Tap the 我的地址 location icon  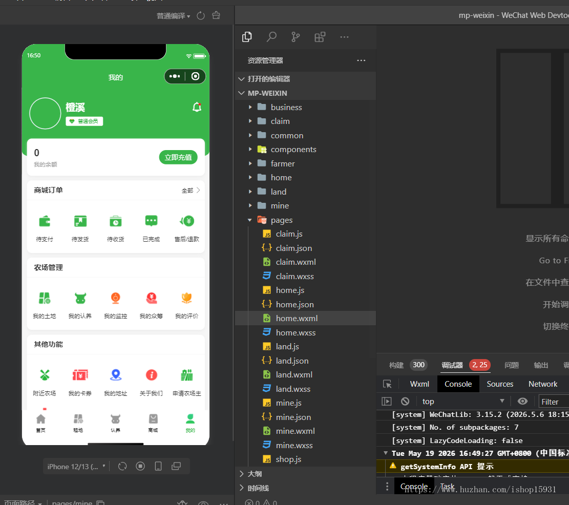[x=115, y=375]
